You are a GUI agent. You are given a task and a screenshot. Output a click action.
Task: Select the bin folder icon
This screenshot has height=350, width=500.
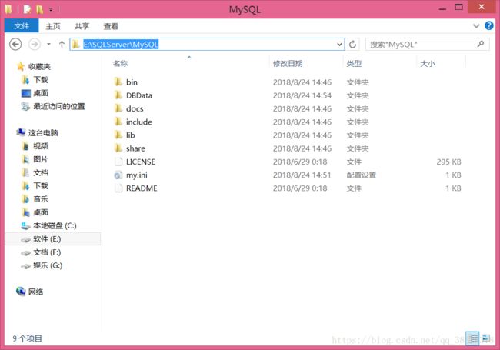[x=118, y=82]
